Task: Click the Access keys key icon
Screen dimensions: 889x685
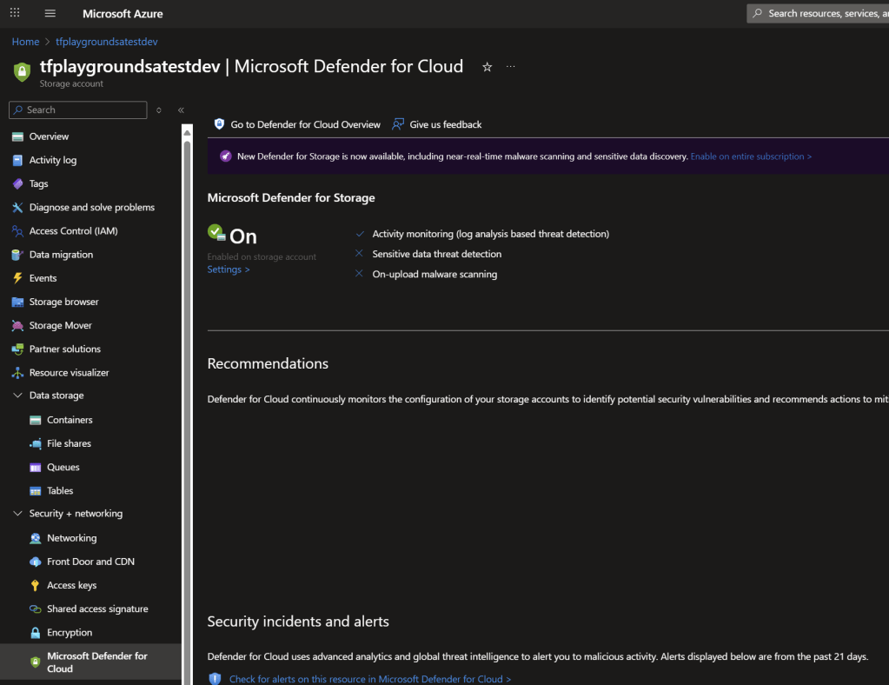Action: pos(36,586)
